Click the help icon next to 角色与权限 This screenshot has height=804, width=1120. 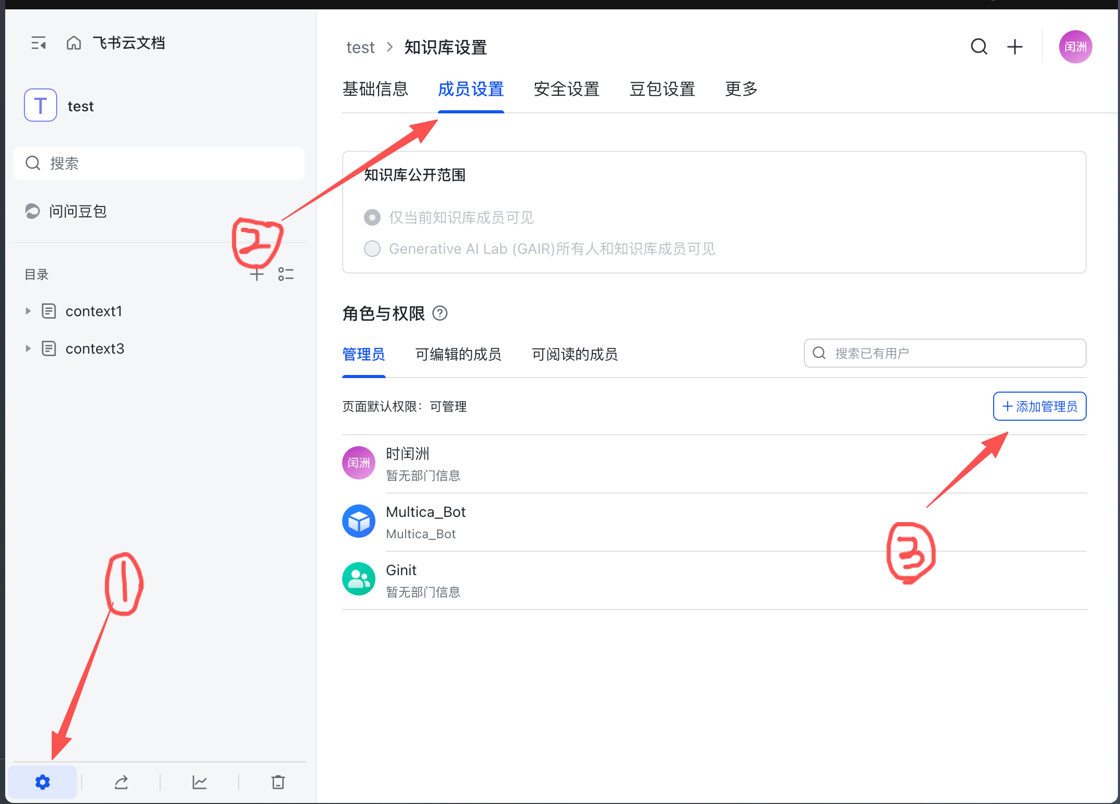440,314
